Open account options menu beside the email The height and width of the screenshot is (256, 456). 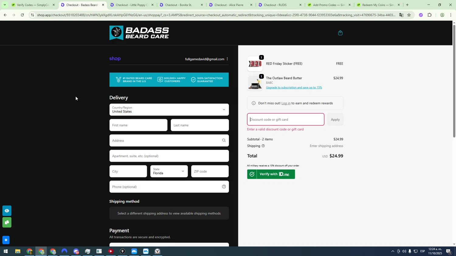tap(227, 59)
